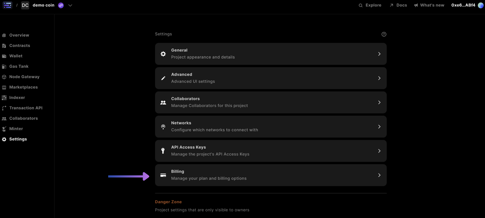Open the Overview sidebar section
This screenshot has height=218, width=485.
pos(19,35)
